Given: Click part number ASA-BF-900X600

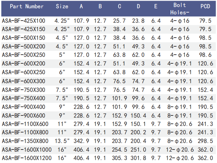Looking at the screenshot, I should (23, 115).
